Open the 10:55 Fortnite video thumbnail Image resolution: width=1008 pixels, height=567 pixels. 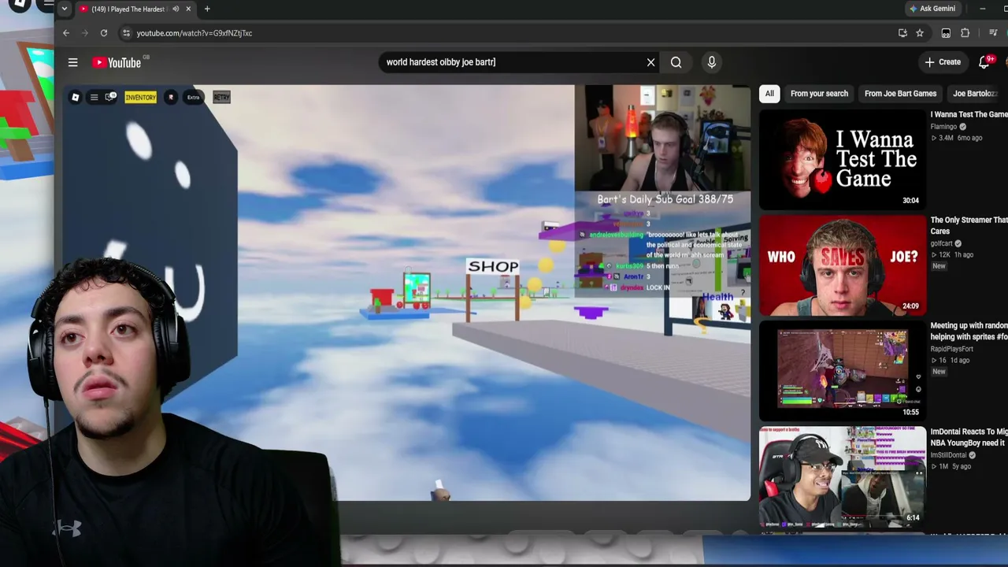[x=843, y=371]
